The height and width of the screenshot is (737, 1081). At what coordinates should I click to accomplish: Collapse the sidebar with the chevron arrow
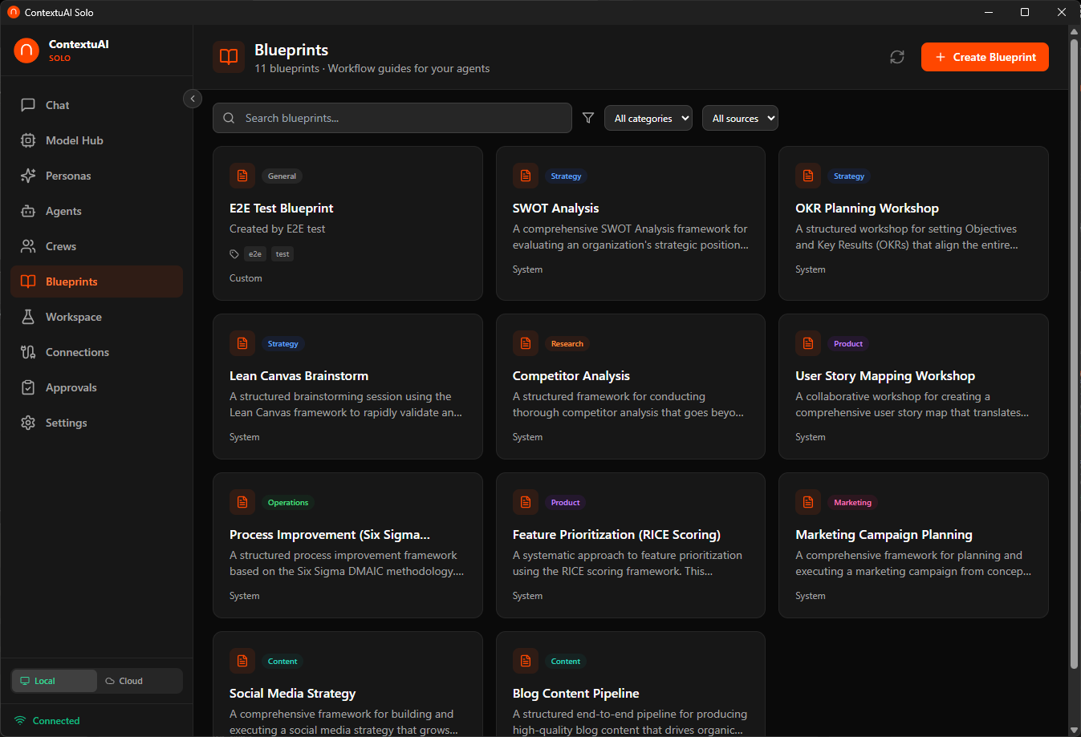[193, 99]
